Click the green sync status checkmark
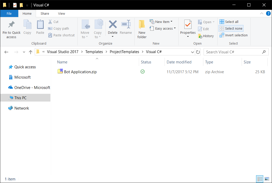272x183 pixels. coord(143,71)
